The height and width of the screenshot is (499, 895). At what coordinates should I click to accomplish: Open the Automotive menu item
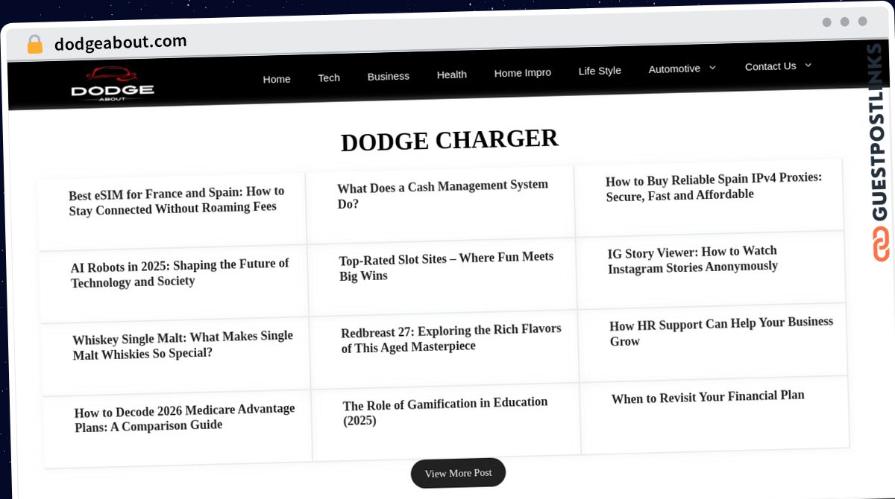point(674,69)
